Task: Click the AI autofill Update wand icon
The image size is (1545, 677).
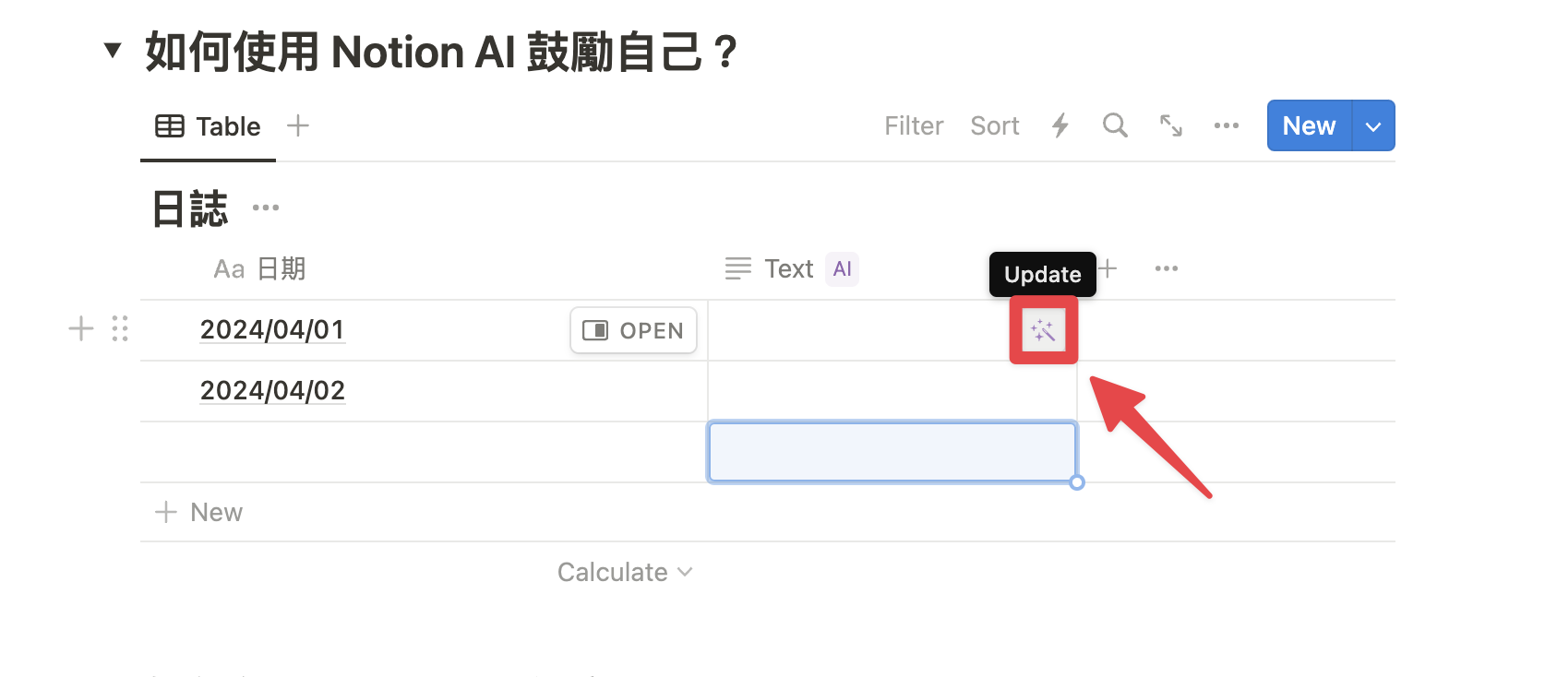Action: click(x=1044, y=330)
